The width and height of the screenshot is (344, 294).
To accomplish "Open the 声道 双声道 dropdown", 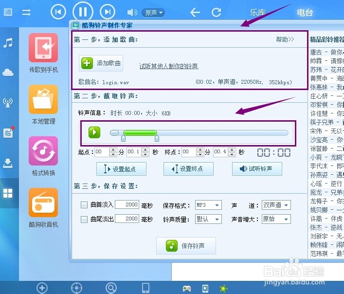I will point(276,205).
